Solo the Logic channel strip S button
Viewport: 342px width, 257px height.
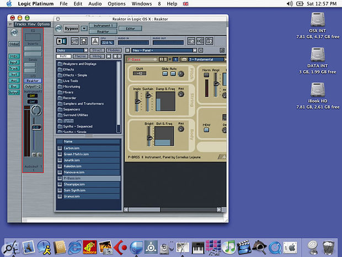click(40, 155)
